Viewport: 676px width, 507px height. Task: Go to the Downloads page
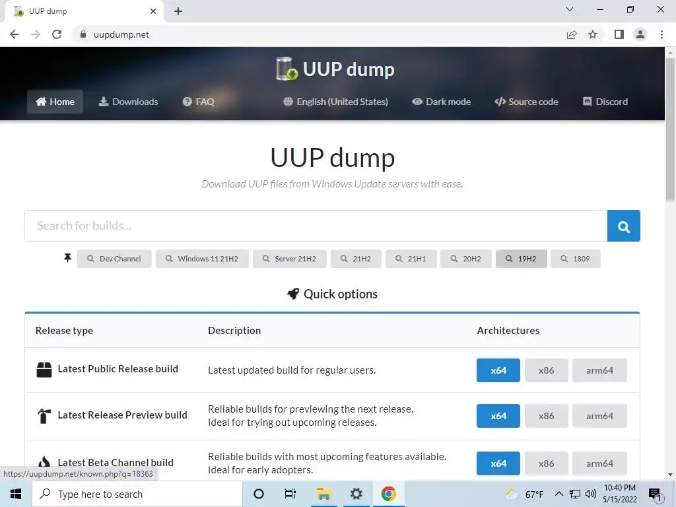click(129, 102)
